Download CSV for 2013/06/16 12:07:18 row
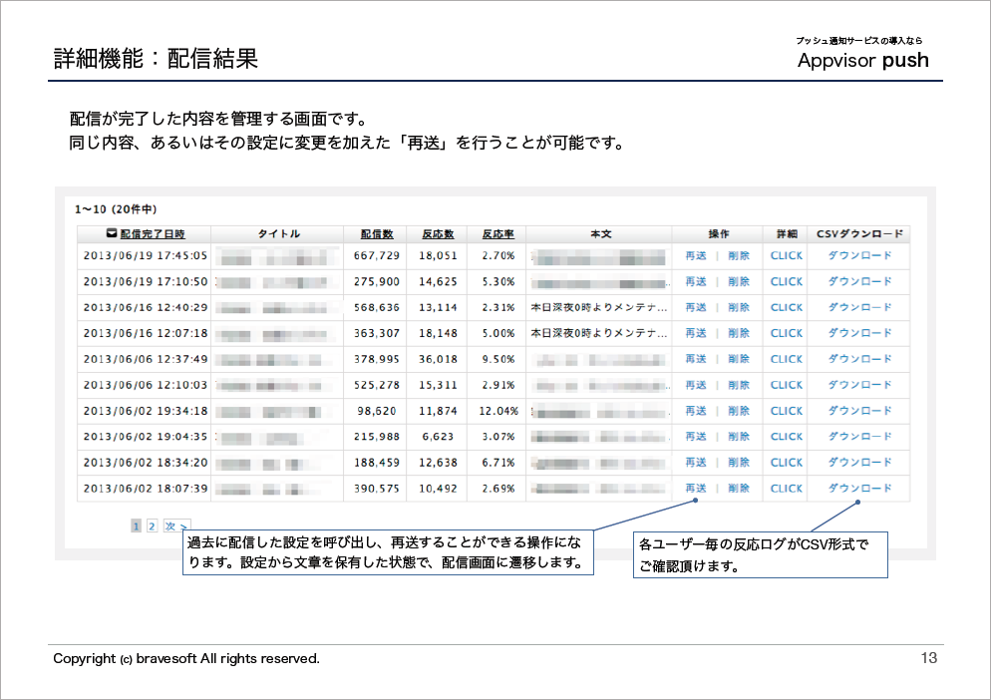991x700 pixels. [859, 333]
